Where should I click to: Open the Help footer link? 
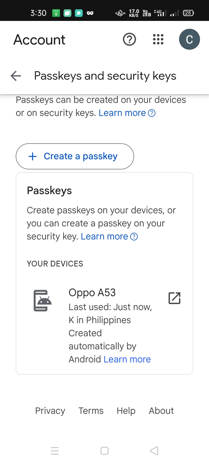[126, 411]
